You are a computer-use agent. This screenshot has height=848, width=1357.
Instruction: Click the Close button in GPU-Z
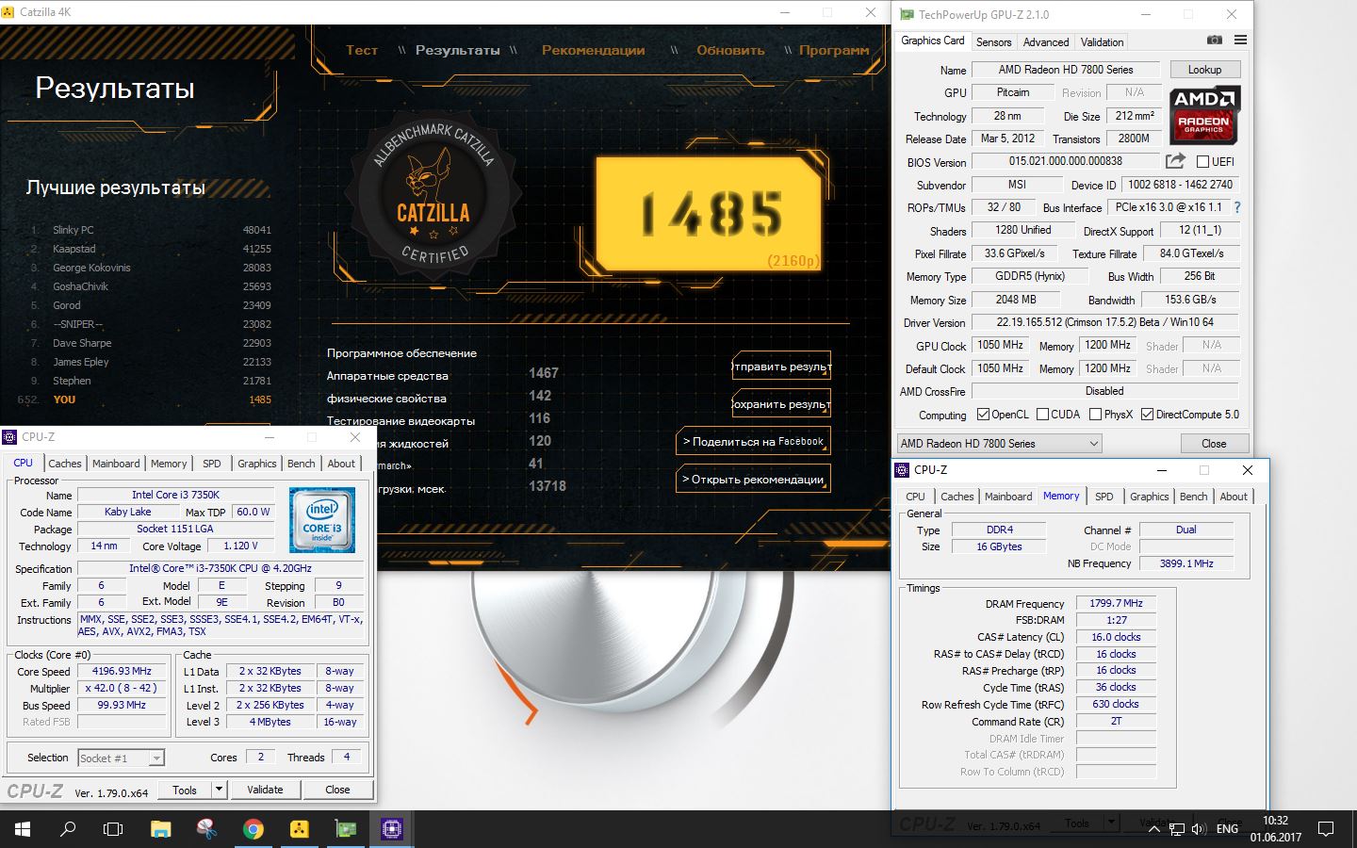(1214, 443)
